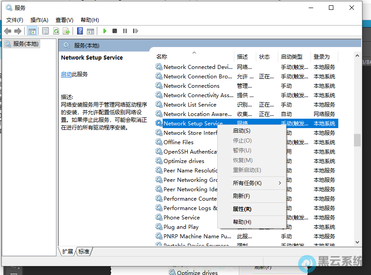Click the Pause Service toolbar icon

(x=125, y=31)
